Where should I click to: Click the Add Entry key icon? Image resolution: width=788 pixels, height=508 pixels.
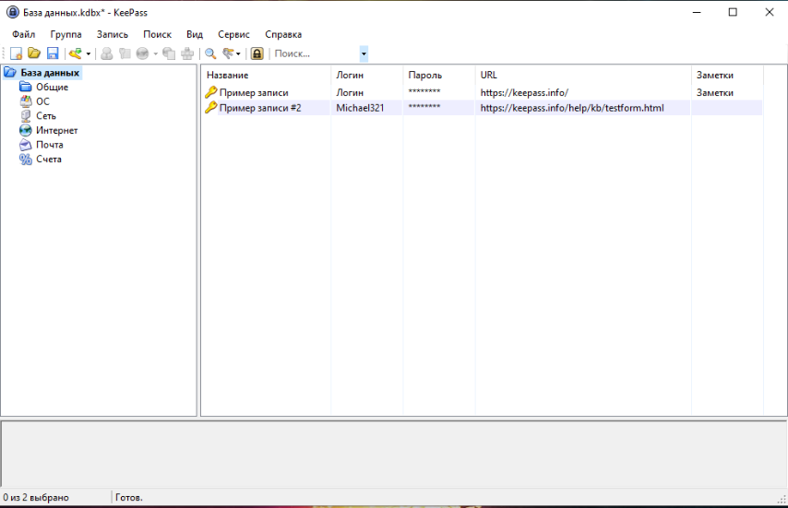tap(76, 53)
